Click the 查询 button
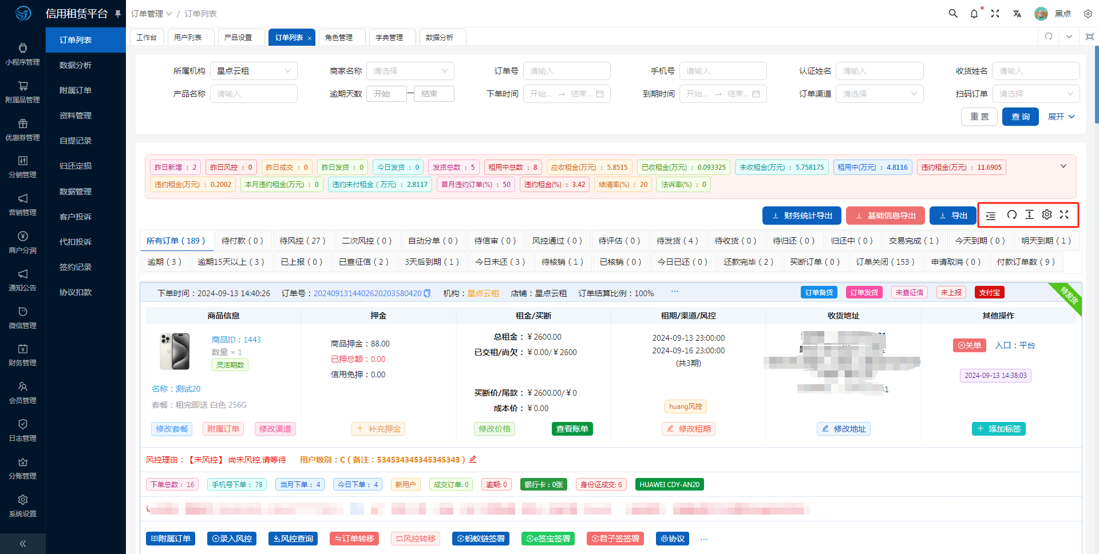1099x554 pixels. 1021,117
